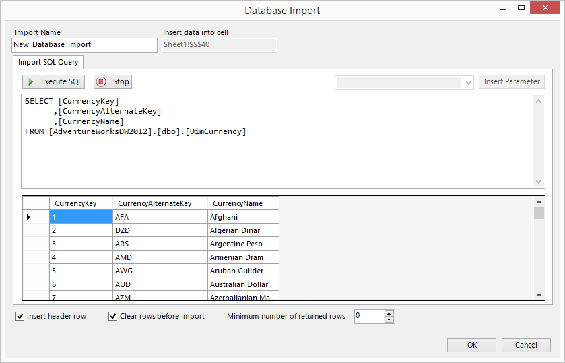
Task: Select the row pointer arrow beside row 1
Action: coord(28,217)
